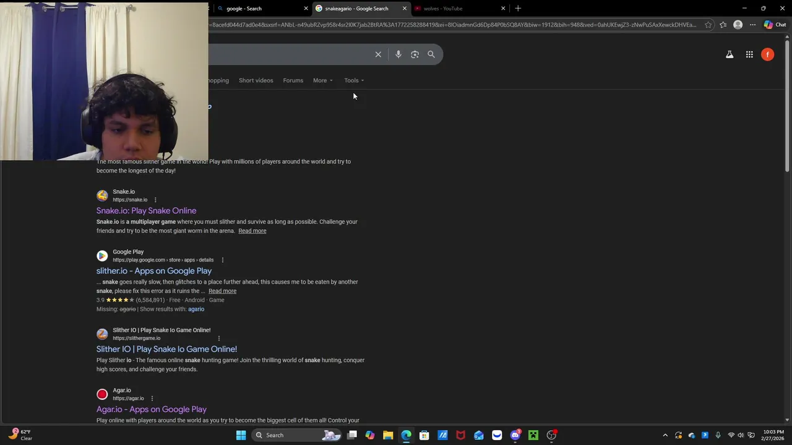
Task: Click the page vertical scrollbar
Action: click(x=787, y=105)
